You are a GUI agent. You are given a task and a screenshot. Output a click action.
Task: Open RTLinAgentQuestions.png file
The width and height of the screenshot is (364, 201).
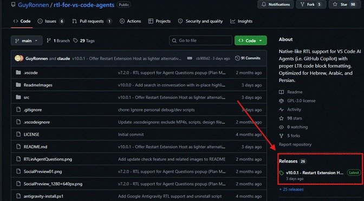pos(48,159)
